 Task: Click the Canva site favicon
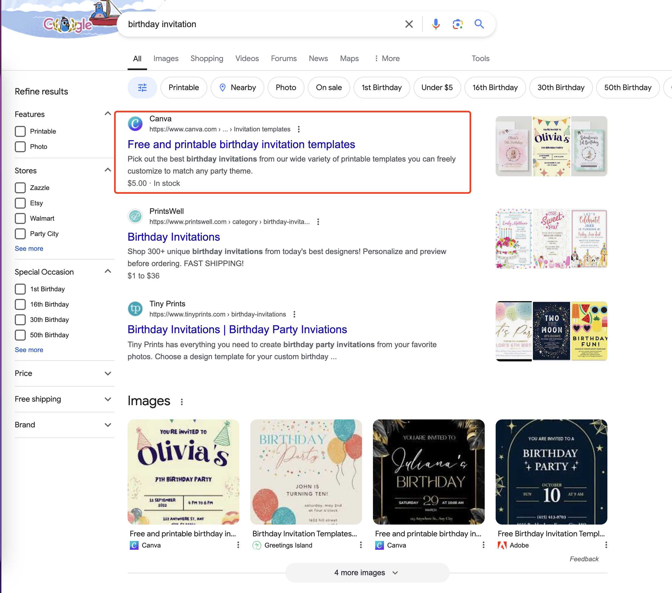(x=135, y=124)
